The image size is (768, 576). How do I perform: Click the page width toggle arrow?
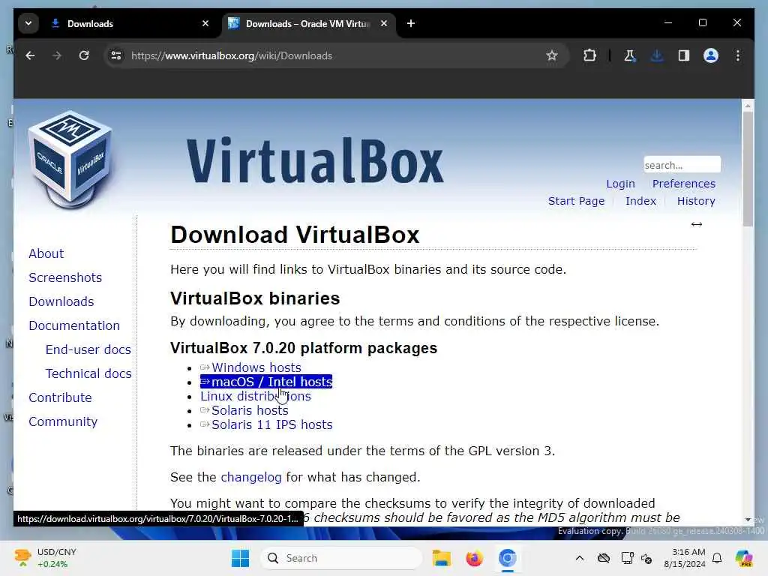pos(697,224)
